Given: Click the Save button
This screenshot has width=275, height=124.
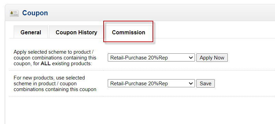Looking at the screenshot, I should coord(205,84).
